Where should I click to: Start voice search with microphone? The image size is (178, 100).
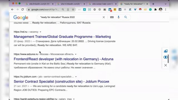coord(118,17)
